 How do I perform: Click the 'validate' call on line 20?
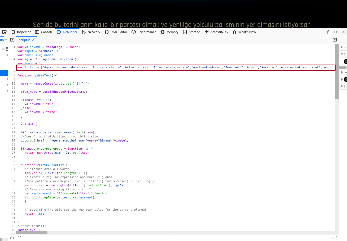(28, 124)
